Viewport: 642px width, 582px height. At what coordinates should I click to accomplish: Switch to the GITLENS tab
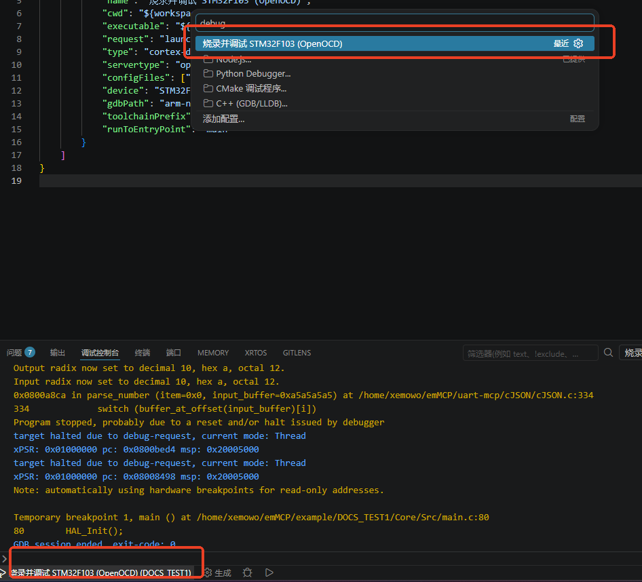297,353
